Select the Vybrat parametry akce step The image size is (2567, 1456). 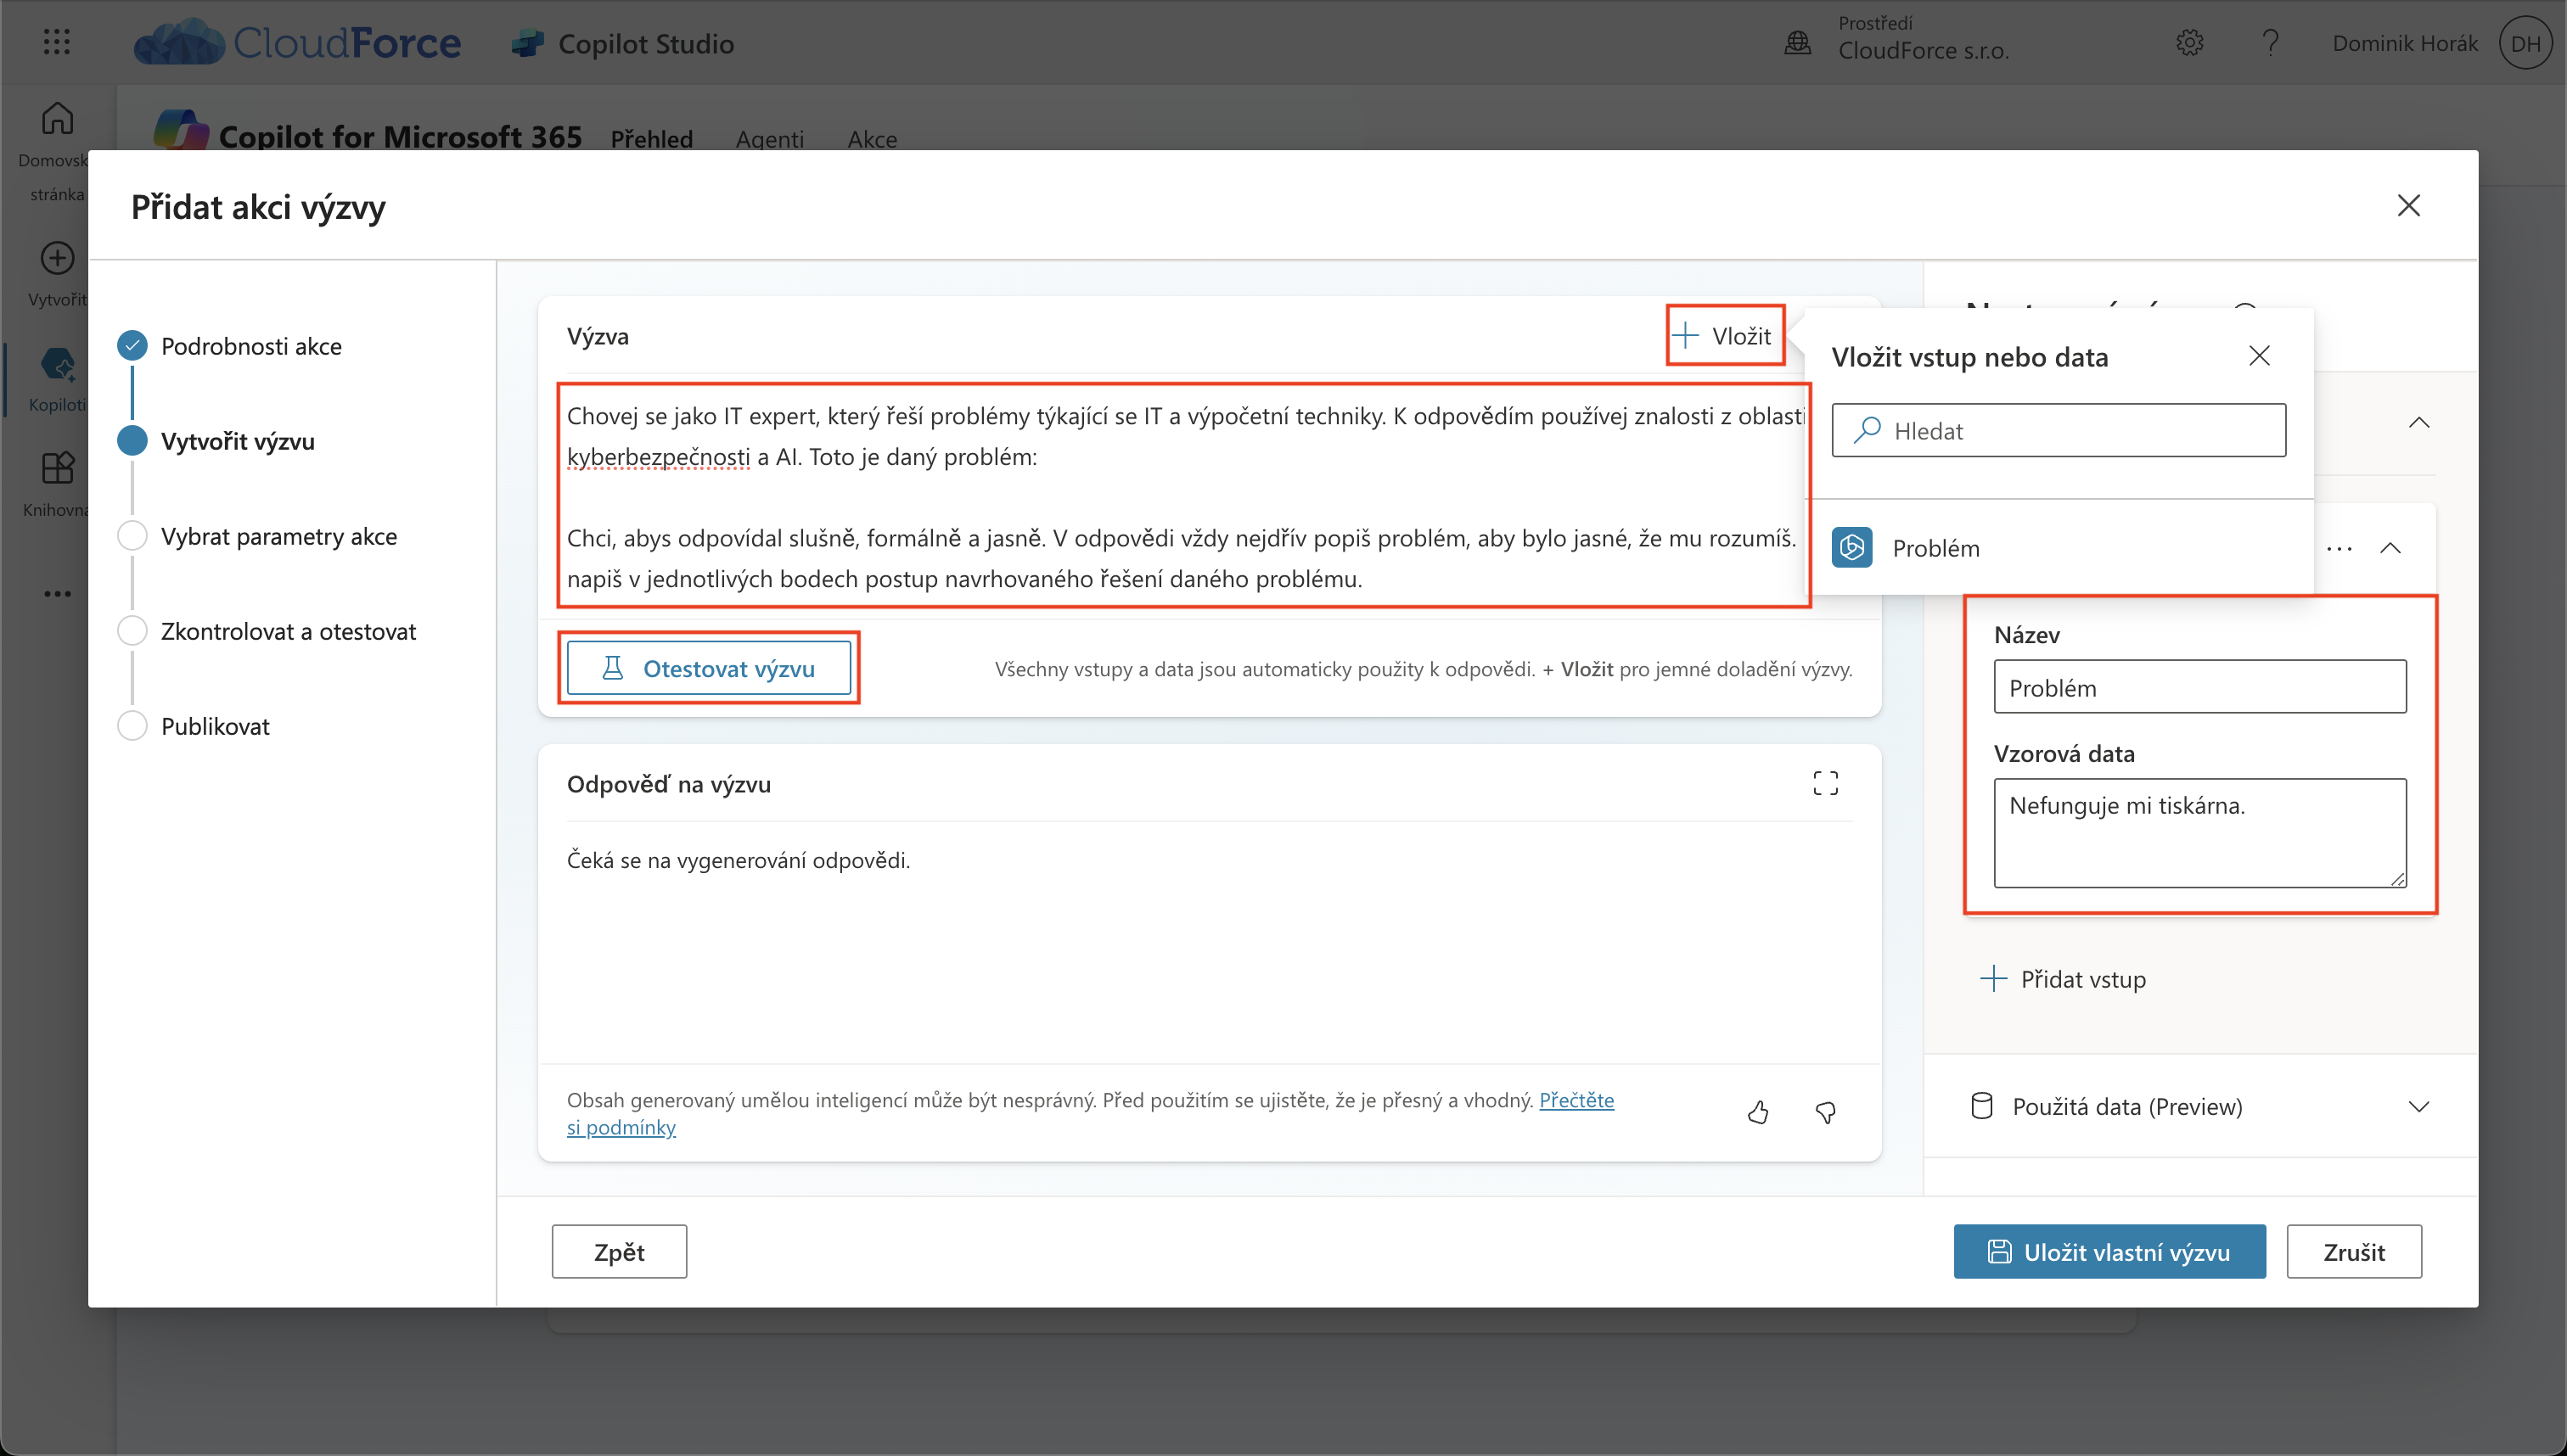click(278, 536)
